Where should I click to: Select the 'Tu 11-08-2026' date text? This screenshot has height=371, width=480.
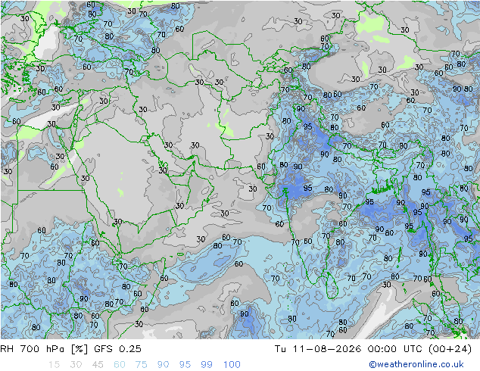click(x=318, y=348)
